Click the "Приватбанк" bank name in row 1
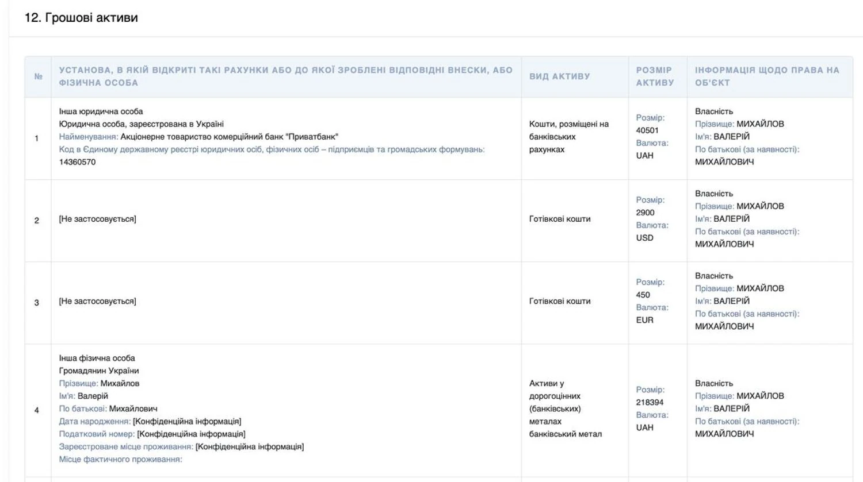863x482 pixels. [229, 137]
